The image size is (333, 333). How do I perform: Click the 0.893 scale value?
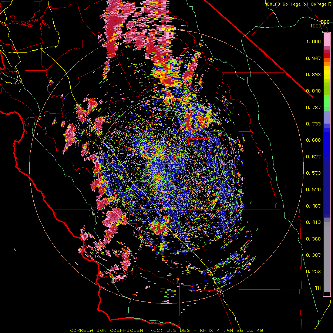pyautogui.click(x=313, y=74)
